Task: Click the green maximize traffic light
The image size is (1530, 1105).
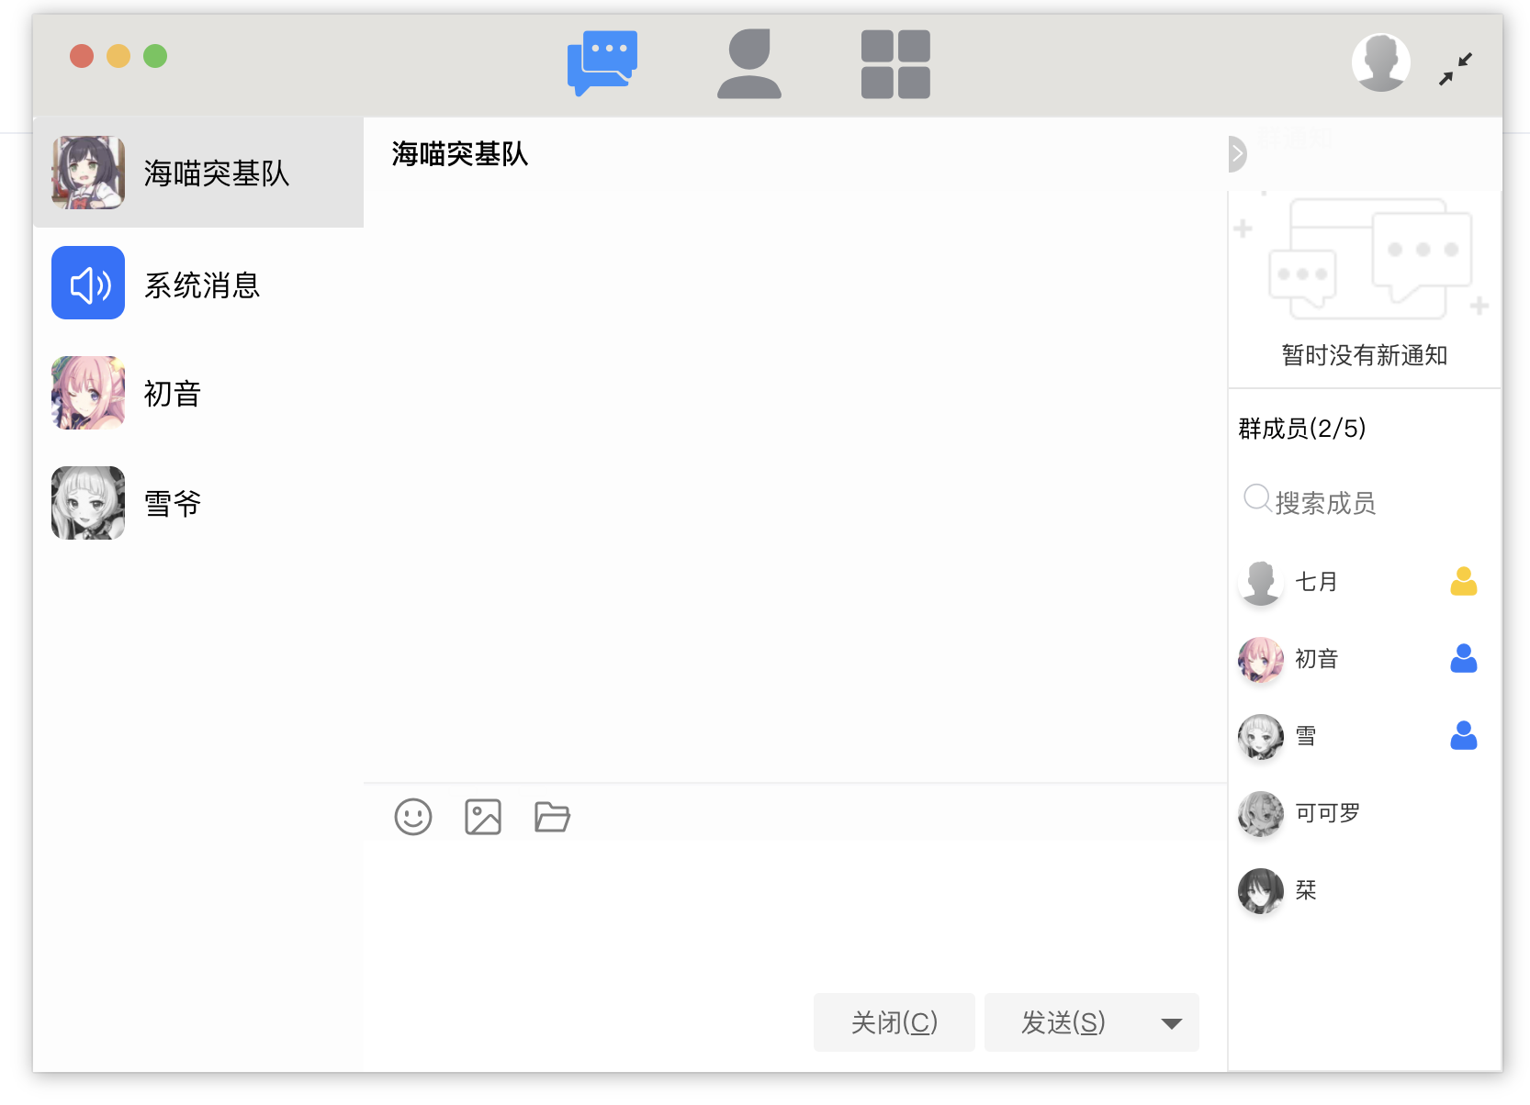Action: point(154,56)
